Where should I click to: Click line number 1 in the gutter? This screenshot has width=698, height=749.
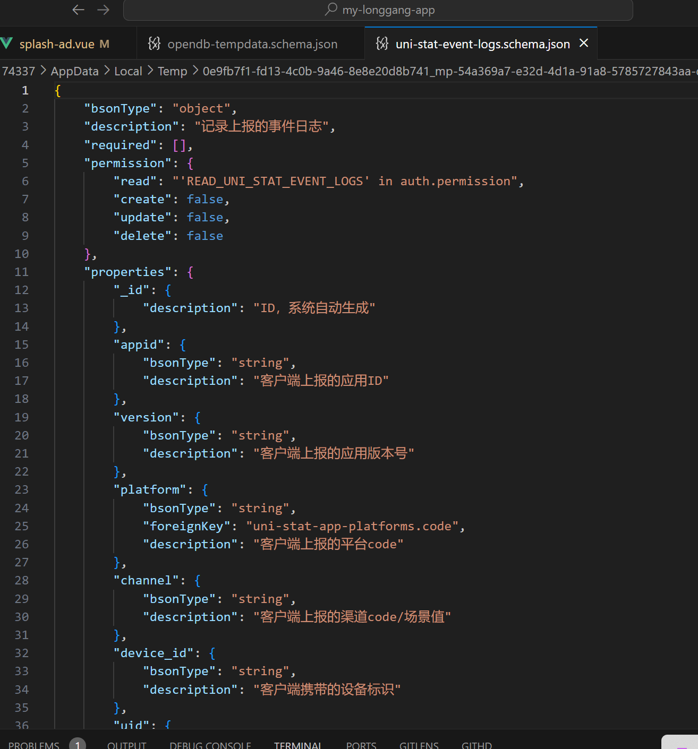tap(25, 90)
